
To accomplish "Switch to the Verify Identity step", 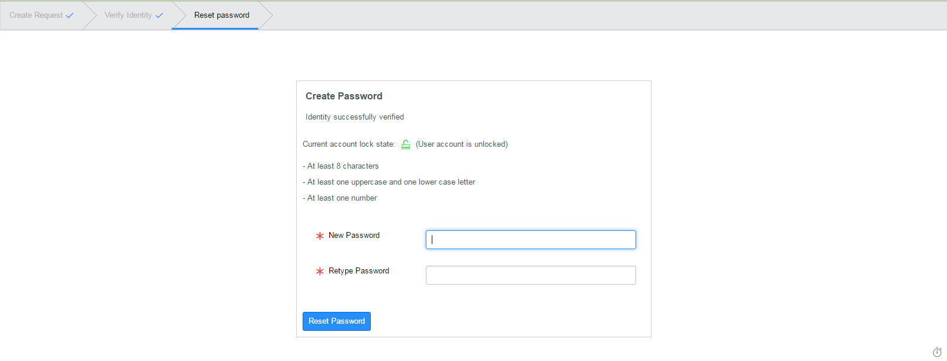I will tap(129, 15).
